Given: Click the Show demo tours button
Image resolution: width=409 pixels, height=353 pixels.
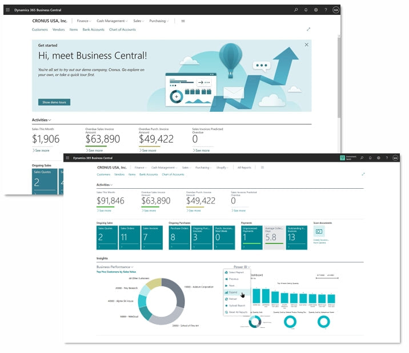Looking at the screenshot, I should [54, 102].
